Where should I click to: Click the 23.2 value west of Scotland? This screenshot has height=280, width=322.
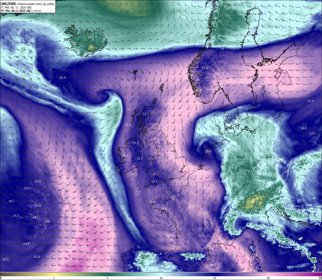[x=128, y=125]
